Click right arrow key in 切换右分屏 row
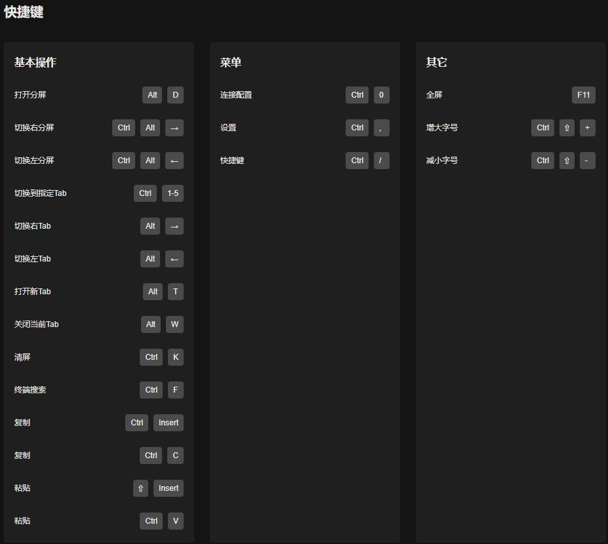 pos(174,128)
